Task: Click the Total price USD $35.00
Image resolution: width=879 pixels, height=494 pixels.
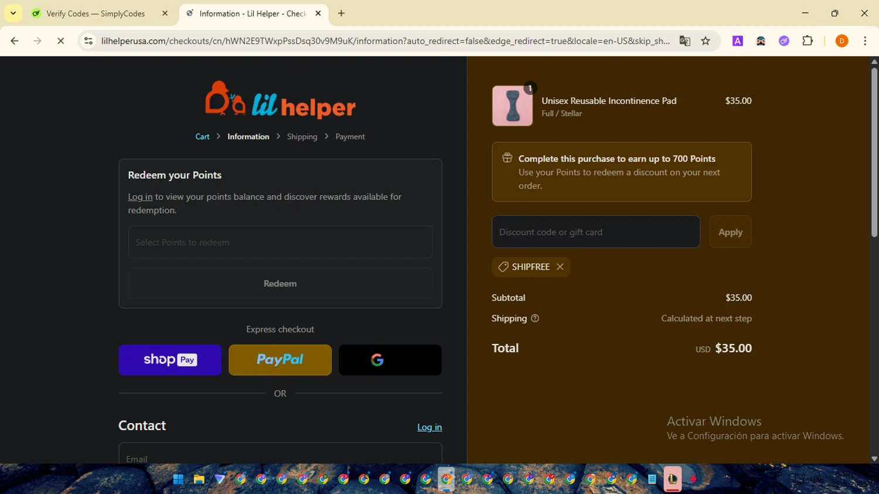Action: (724, 348)
